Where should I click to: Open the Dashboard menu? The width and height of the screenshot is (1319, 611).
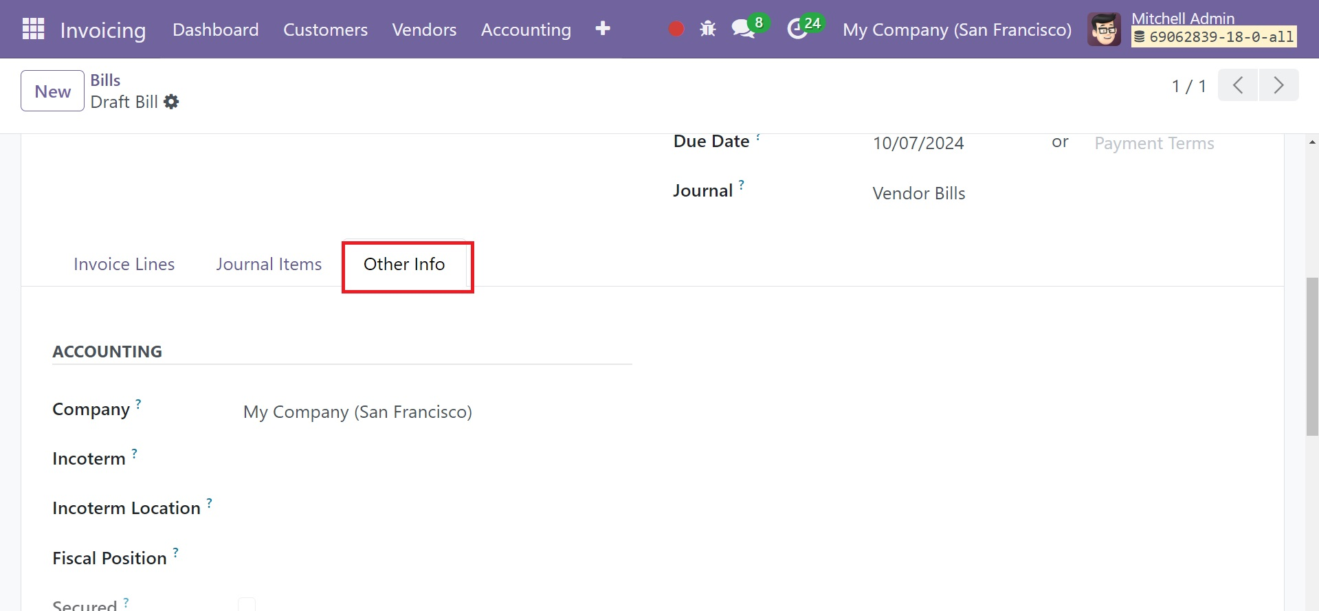(x=215, y=30)
